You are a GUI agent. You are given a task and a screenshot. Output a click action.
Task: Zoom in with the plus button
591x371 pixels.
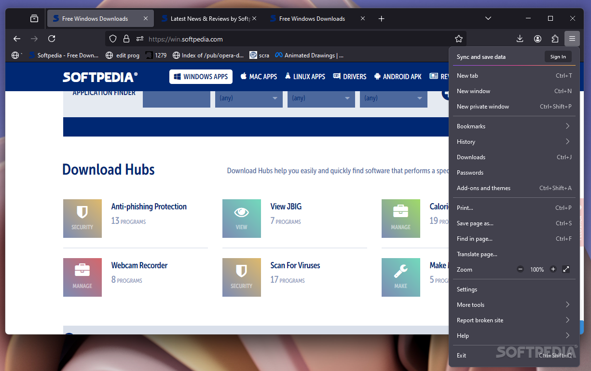click(x=553, y=269)
